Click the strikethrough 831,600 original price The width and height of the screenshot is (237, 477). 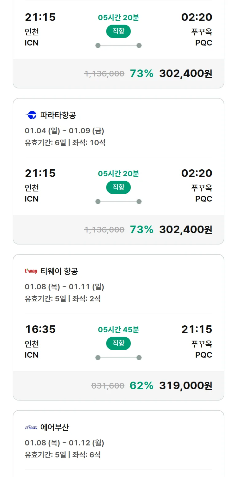(108, 386)
